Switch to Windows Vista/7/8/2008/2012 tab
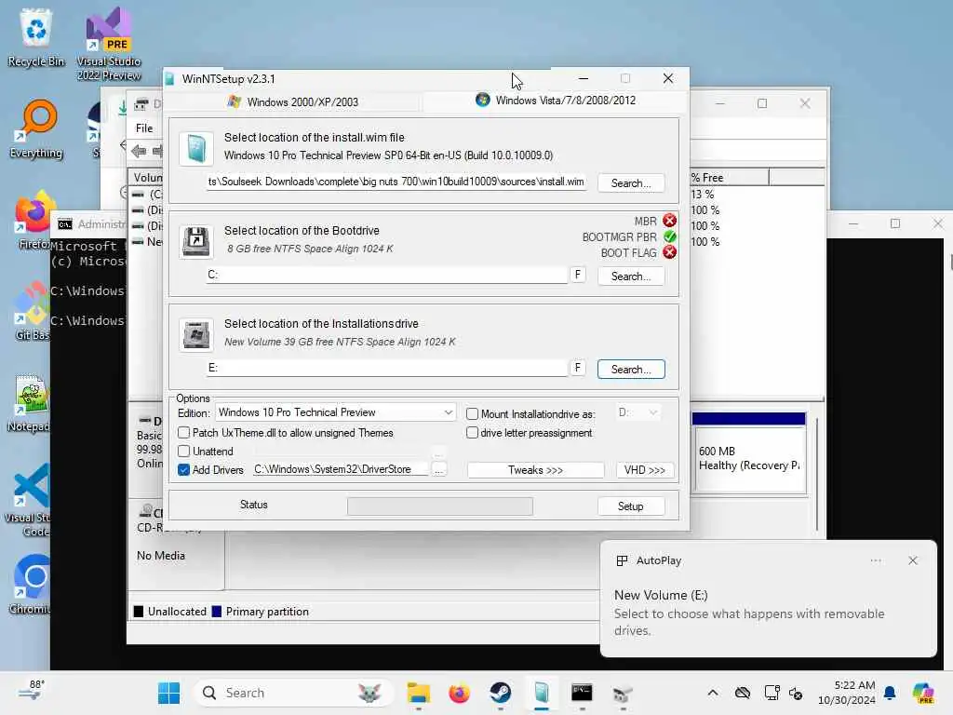Image resolution: width=953 pixels, height=715 pixels. click(x=556, y=101)
